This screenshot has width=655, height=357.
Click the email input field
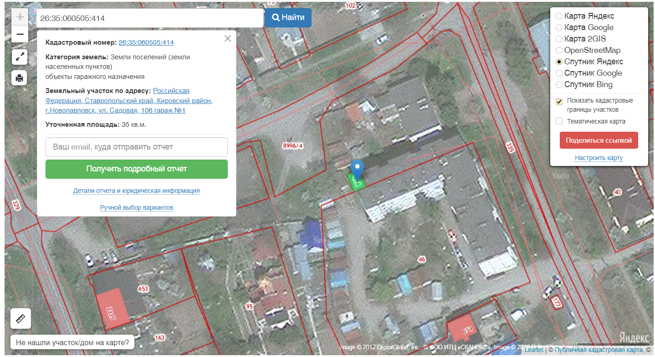point(137,147)
